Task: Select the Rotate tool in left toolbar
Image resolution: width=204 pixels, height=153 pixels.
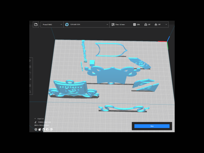Action: click(x=30, y=73)
